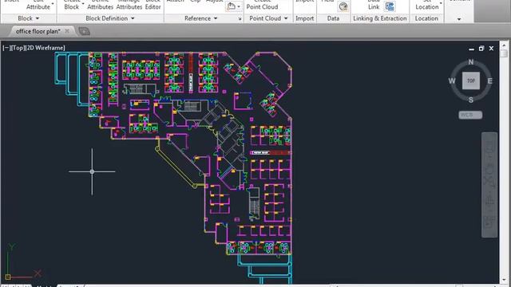Launch the Define Attributes tool
This screenshot has height=287, width=511.
pyautogui.click(x=100, y=5)
